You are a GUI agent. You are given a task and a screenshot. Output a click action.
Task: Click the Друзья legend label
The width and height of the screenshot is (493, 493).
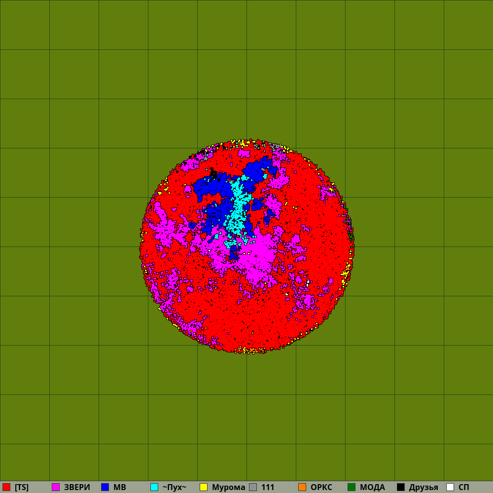[x=423, y=488]
